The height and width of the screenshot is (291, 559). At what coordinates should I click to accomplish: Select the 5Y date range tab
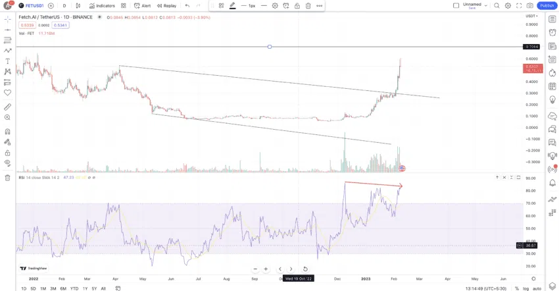(94, 288)
